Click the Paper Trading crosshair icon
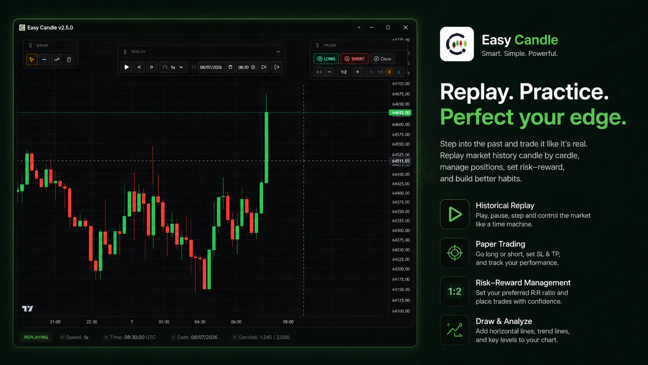Screen dimensions: 648x365 tap(455, 253)
